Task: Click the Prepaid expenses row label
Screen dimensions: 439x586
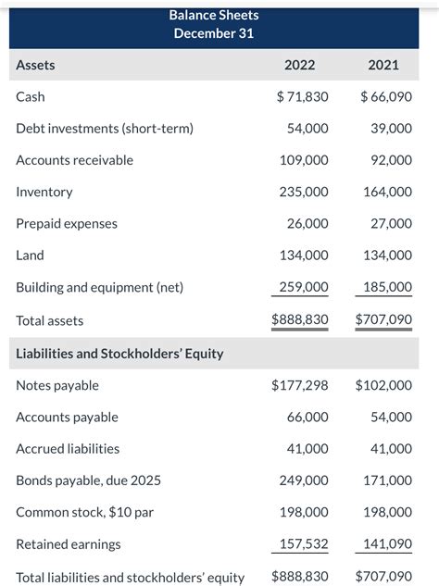Action: coord(67,224)
